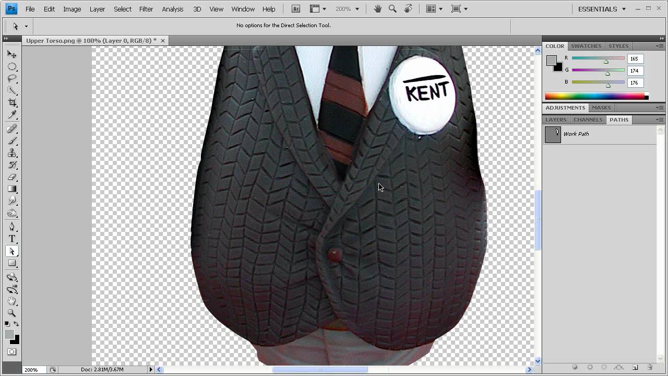The image size is (668, 376).
Task: Stroke path with brush button
Action: tap(590, 368)
